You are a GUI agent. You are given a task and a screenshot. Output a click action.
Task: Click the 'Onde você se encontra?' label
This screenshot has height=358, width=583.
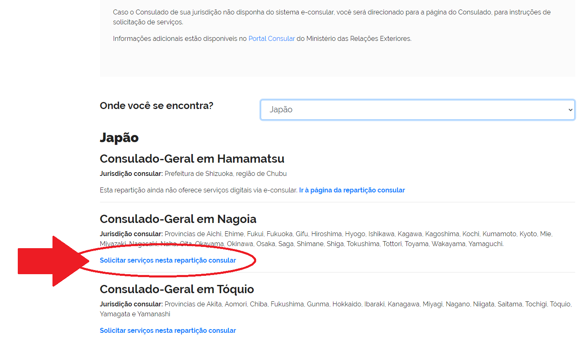coord(156,106)
